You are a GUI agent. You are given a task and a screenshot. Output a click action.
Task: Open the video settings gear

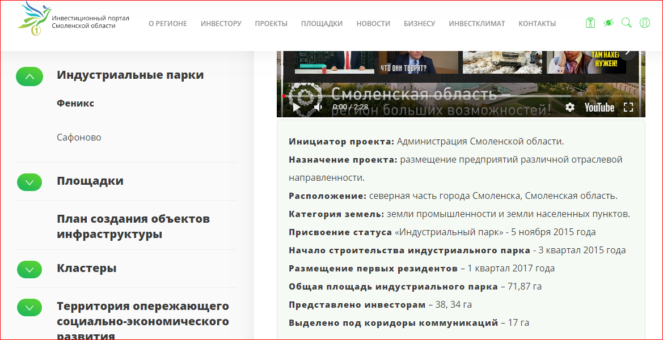(570, 107)
